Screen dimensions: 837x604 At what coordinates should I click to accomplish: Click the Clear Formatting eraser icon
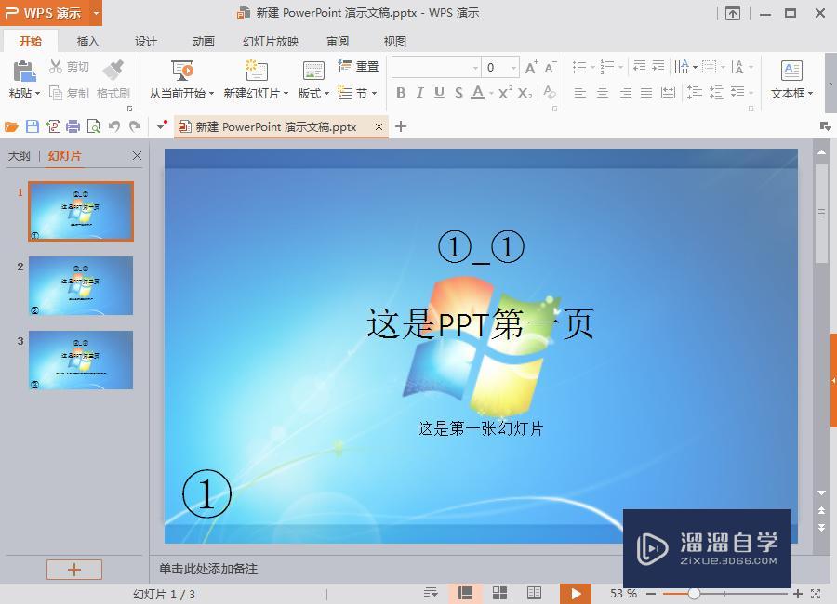click(x=550, y=93)
